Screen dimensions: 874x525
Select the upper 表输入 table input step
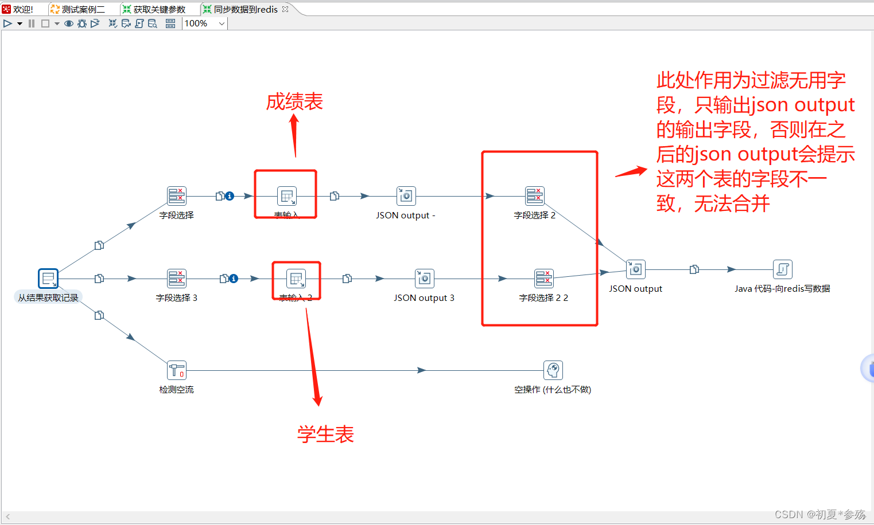pyautogui.click(x=287, y=196)
